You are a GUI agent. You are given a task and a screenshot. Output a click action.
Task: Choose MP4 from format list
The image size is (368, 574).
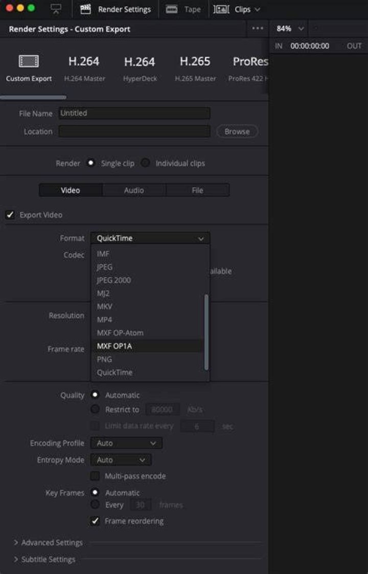pos(147,319)
